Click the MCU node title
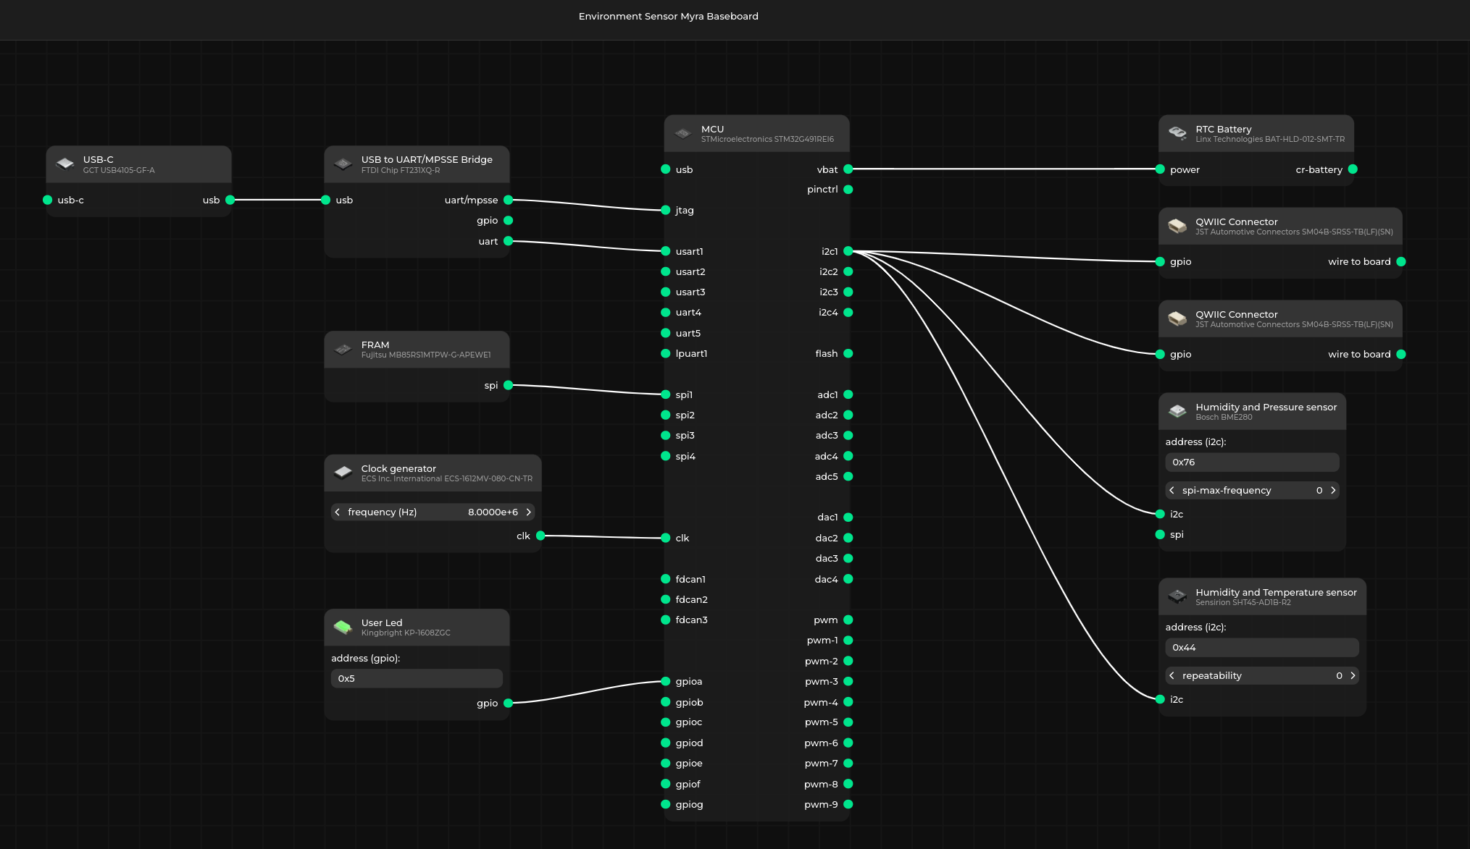Image resolution: width=1470 pixels, height=849 pixels. [712, 129]
